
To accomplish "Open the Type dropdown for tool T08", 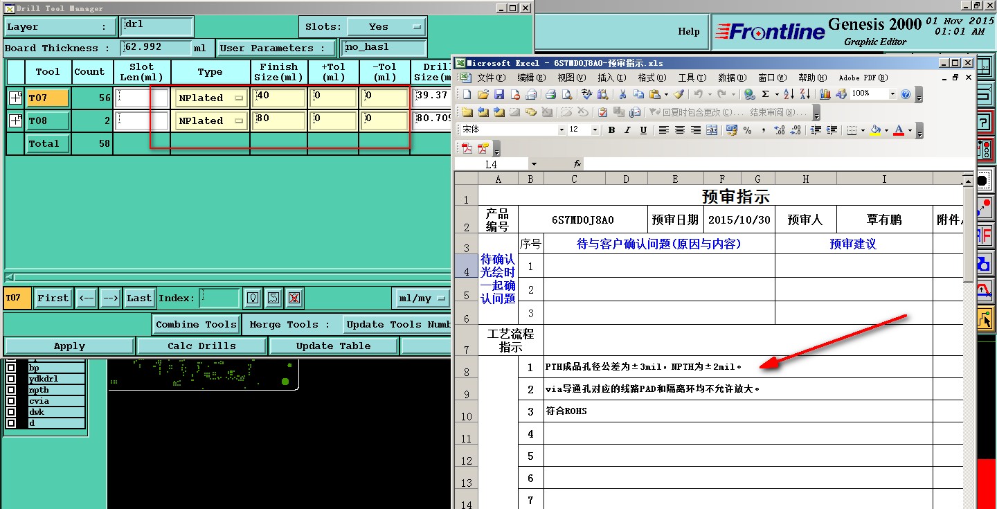I will pos(211,121).
